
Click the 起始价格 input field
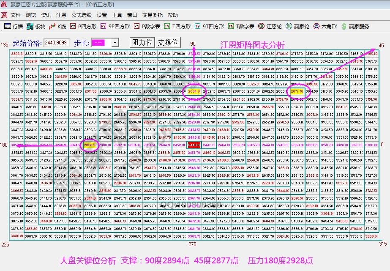click(x=56, y=42)
